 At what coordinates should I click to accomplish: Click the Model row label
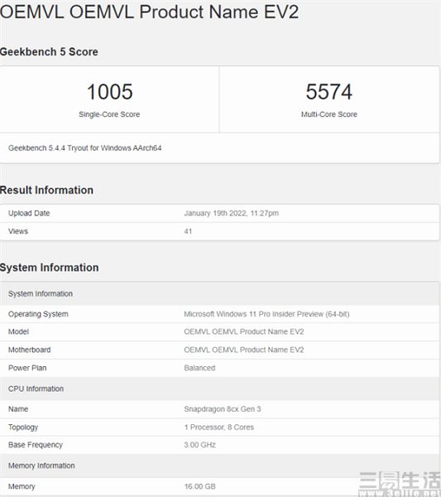coord(18,332)
